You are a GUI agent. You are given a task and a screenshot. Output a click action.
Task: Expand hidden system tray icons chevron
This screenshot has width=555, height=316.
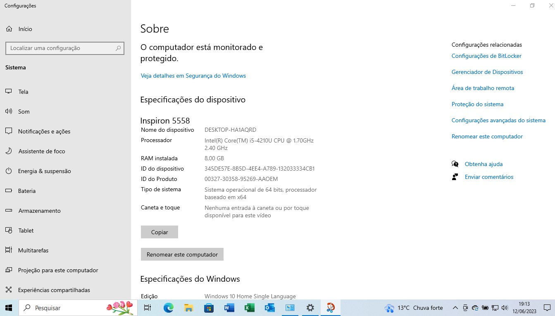tap(455, 308)
